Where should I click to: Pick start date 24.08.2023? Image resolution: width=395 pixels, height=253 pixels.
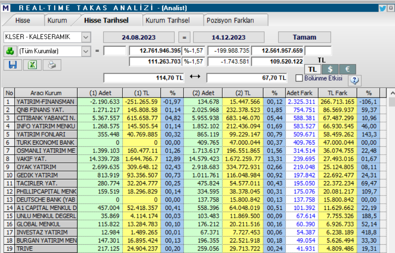coord(139,37)
